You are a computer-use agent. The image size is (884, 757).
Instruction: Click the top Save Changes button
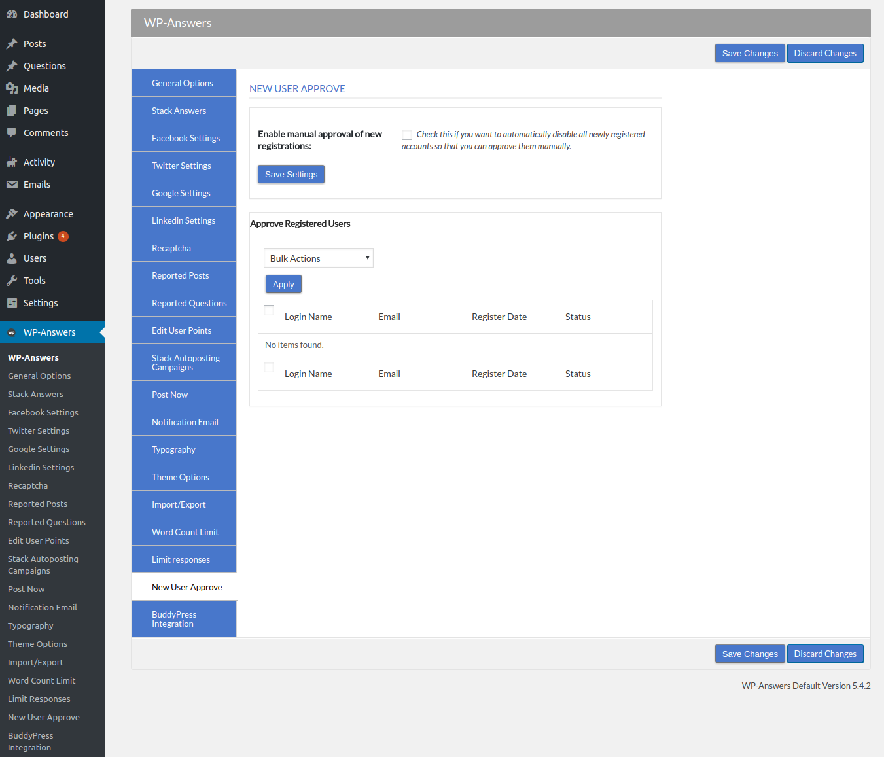[750, 53]
